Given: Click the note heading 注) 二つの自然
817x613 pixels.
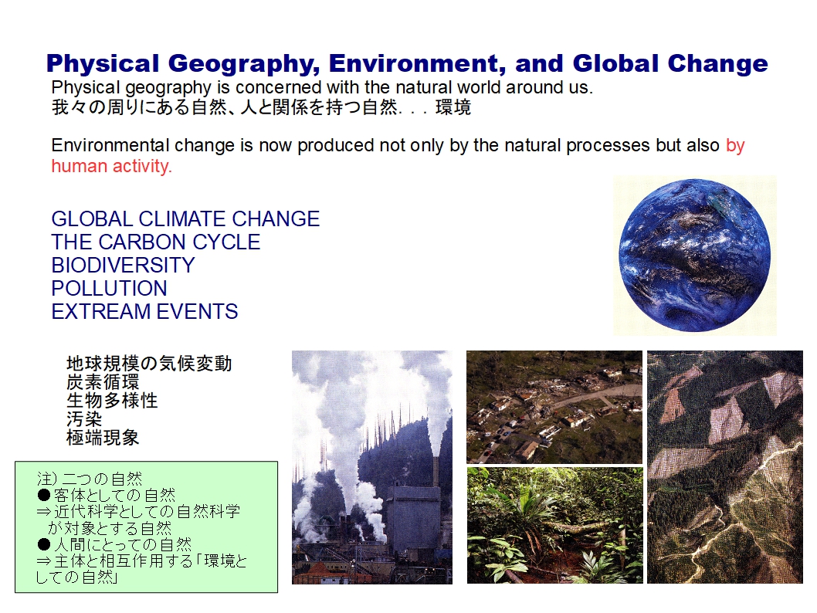Looking at the screenshot, I should [89, 478].
